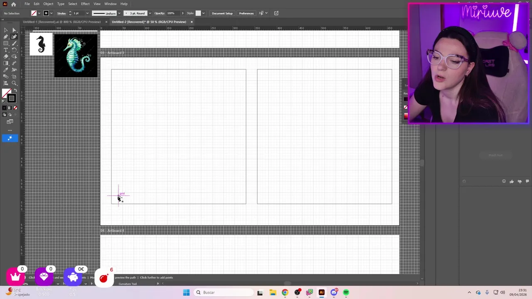Swap fill and stroke colors
This screenshot has width=532, height=299.
15,90
